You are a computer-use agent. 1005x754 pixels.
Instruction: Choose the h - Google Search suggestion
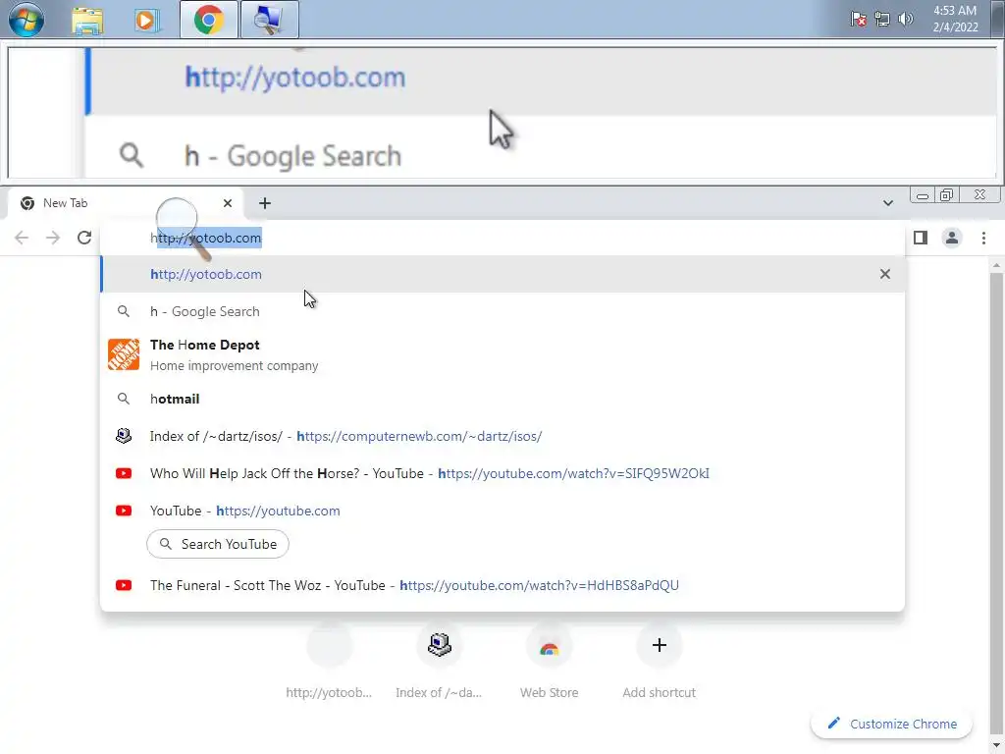point(502,311)
